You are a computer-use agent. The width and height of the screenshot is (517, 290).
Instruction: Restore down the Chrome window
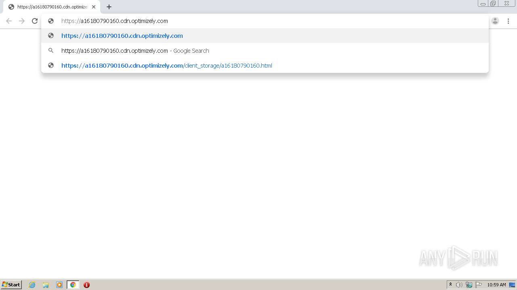pyautogui.click(x=493, y=4)
